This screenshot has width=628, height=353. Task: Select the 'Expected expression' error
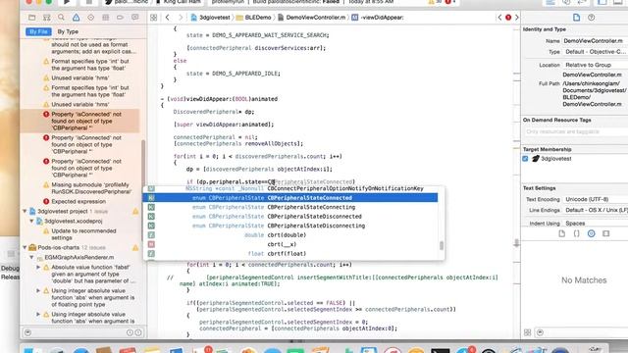coord(78,201)
